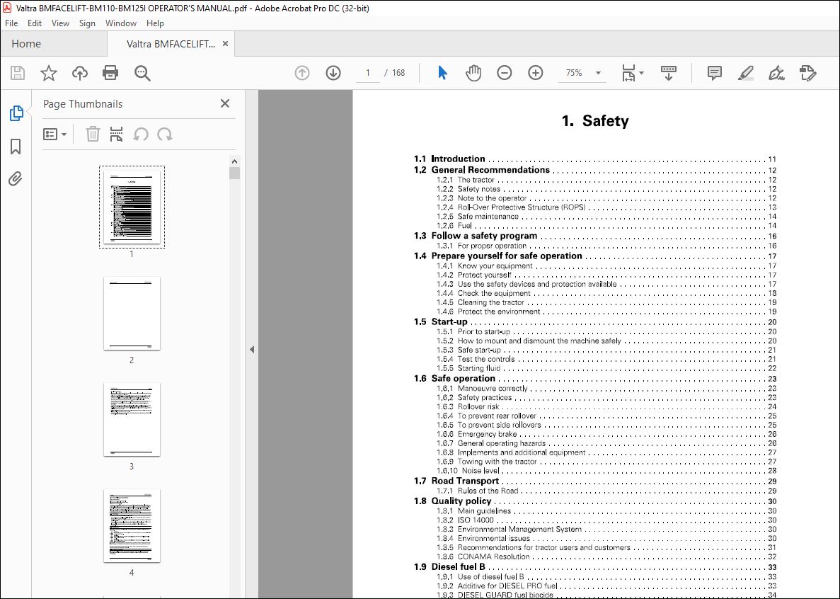Image resolution: width=840 pixels, height=599 pixels.
Task: Click the '1.7 Road Transport' entry
Action: pyautogui.click(x=594, y=481)
